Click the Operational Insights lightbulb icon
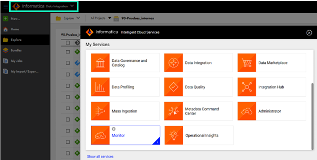317x160 pixels. click(x=174, y=135)
